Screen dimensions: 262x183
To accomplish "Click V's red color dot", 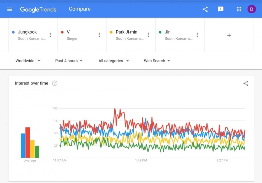I will point(62,32).
